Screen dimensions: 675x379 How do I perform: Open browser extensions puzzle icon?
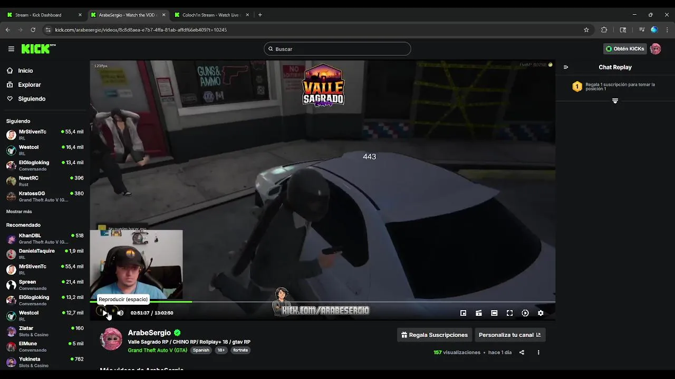[x=604, y=30]
